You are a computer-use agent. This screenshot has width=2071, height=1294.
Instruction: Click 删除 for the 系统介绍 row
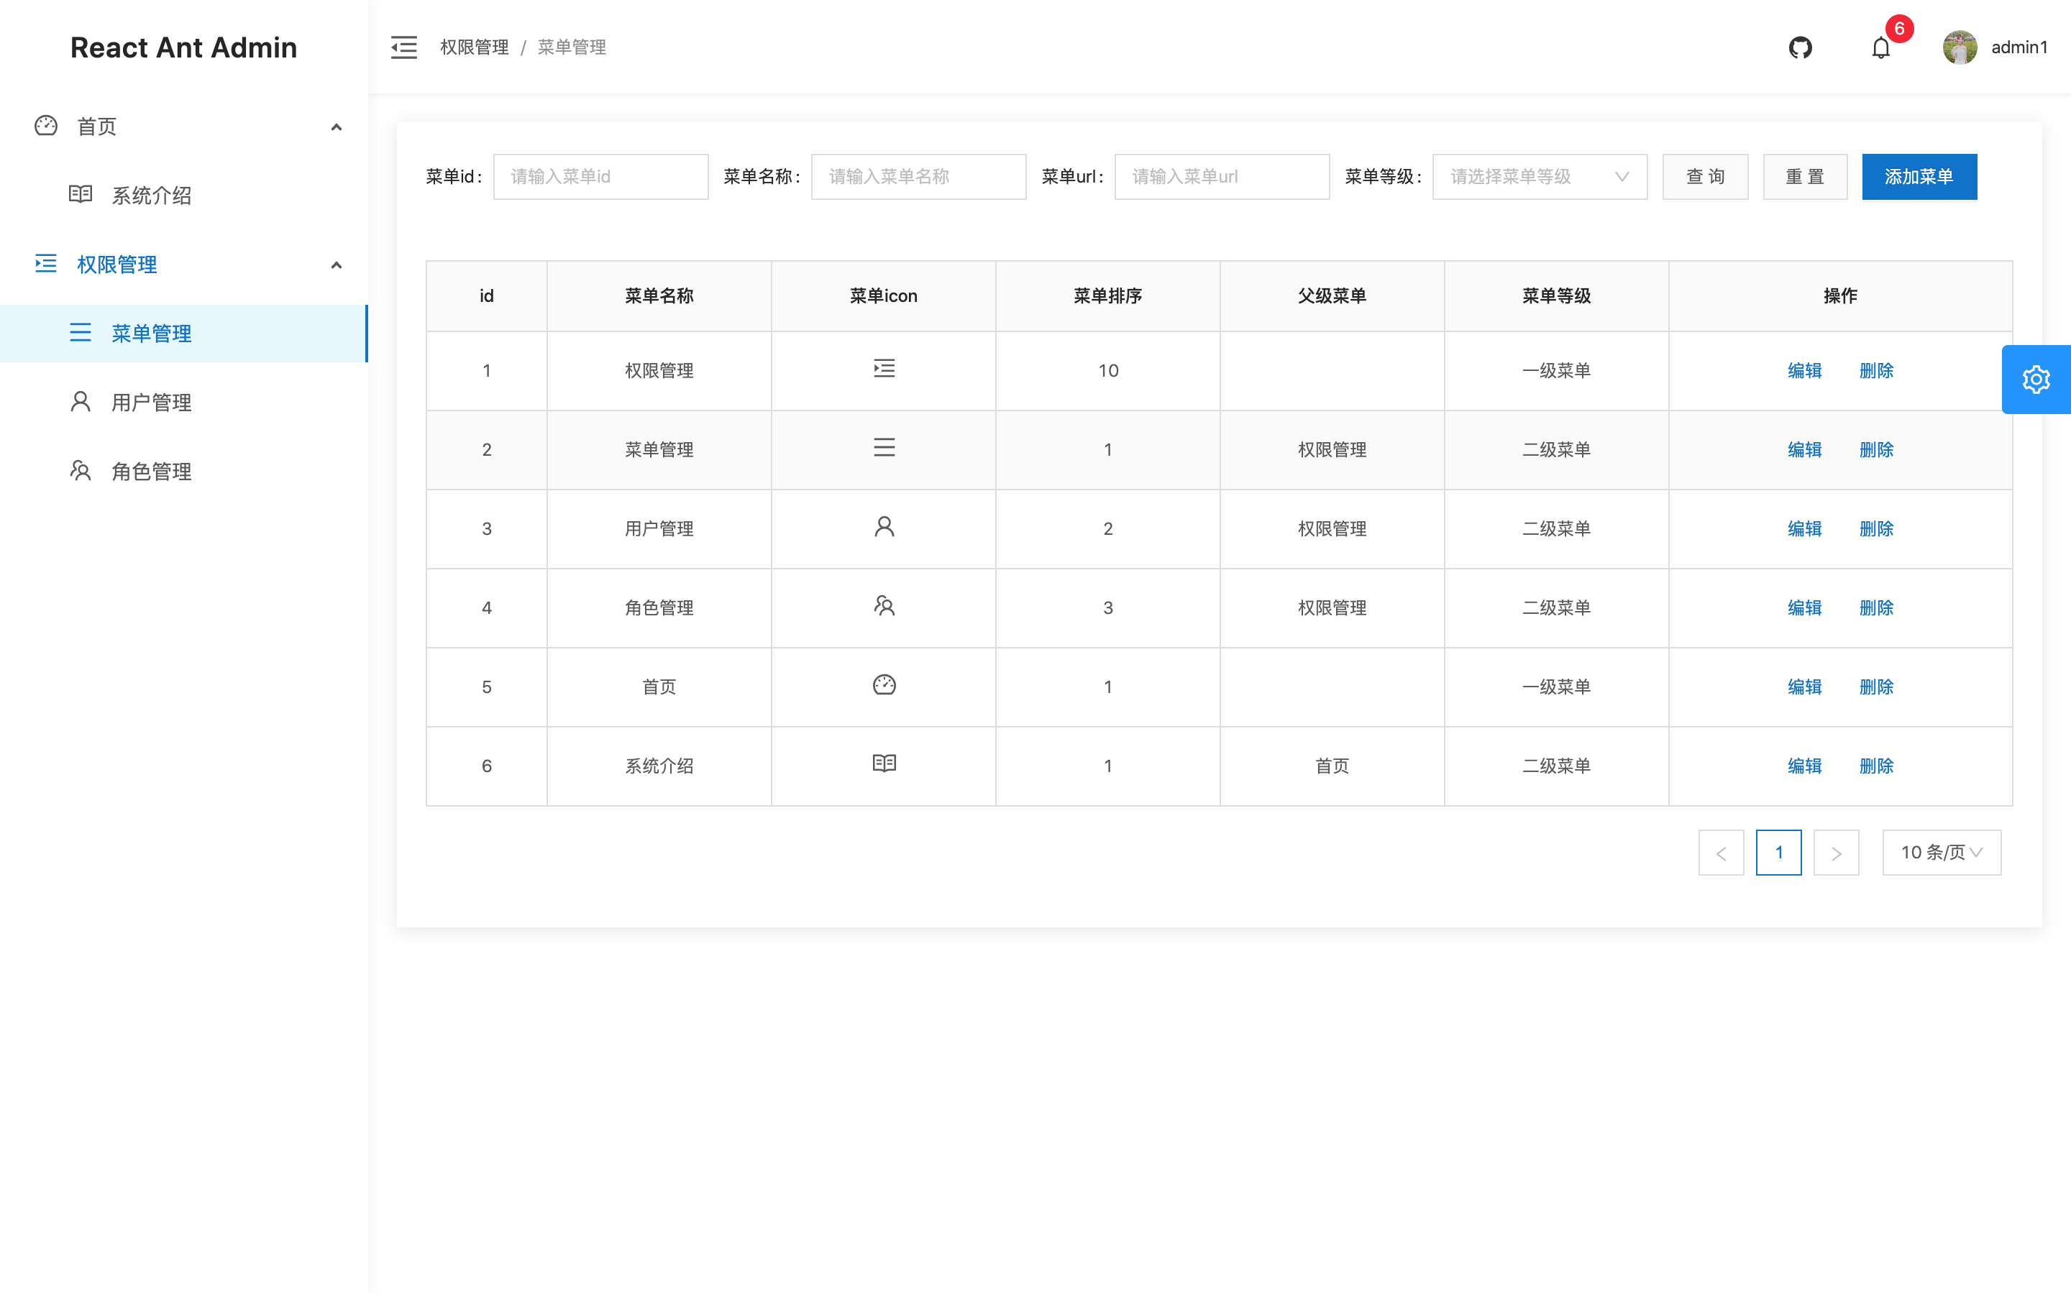coord(1876,765)
